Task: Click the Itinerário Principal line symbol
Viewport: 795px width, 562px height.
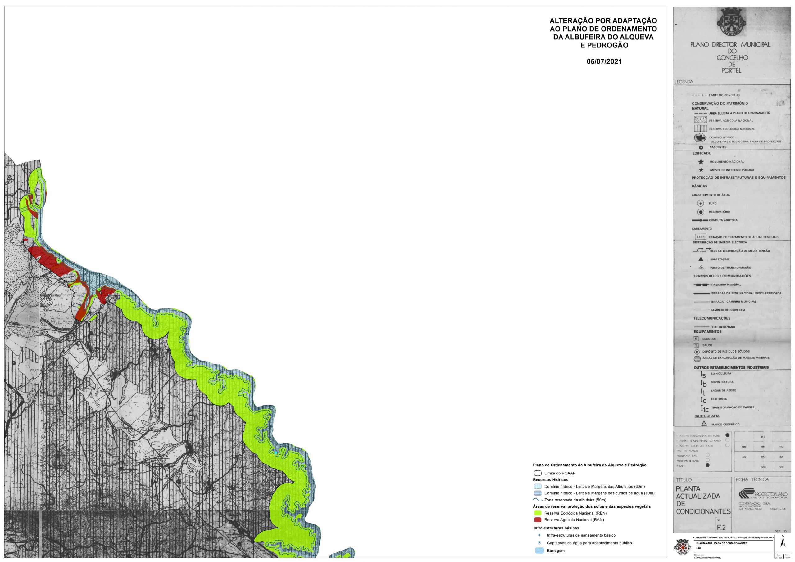Action: (x=702, y=285)
